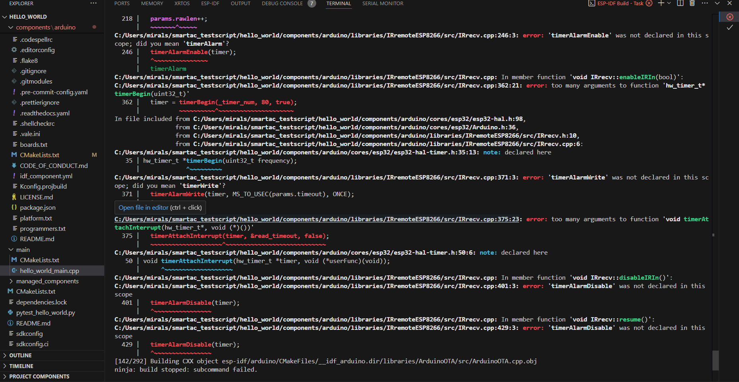Open package.json file
Image resolution: width=739 pixels, height=382 pixels.
(x=38, y=208)
